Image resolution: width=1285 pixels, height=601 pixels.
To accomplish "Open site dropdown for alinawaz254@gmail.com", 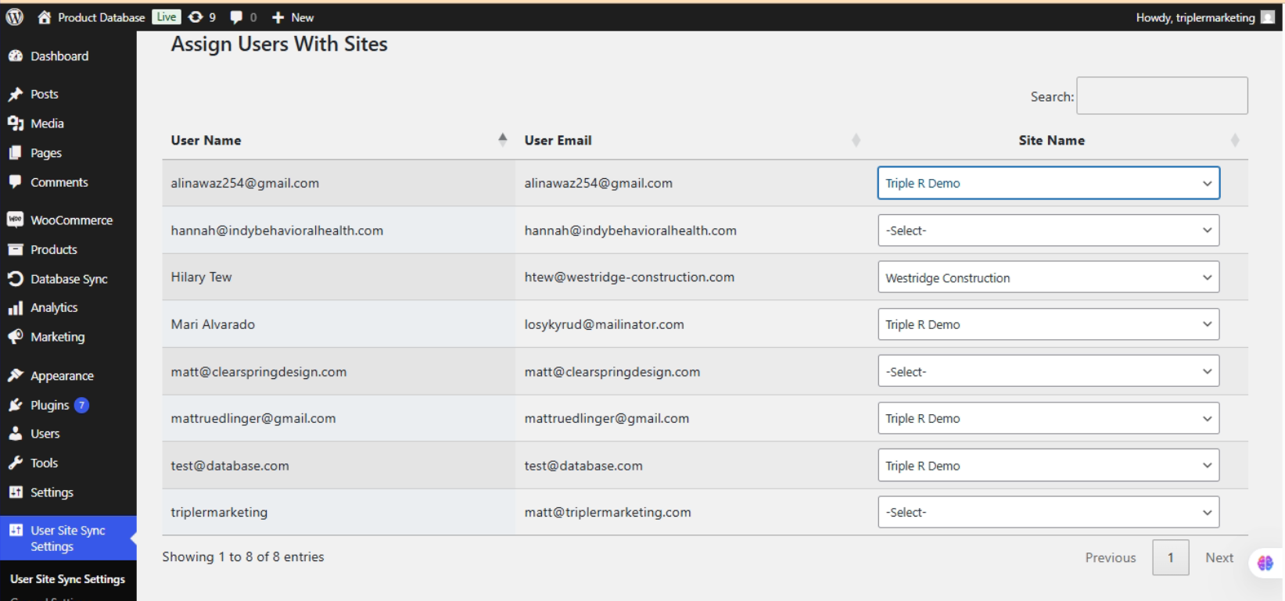I will coord(1048,184).
